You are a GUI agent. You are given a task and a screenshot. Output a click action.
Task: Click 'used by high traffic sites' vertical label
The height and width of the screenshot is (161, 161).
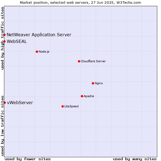click(2, 38)
